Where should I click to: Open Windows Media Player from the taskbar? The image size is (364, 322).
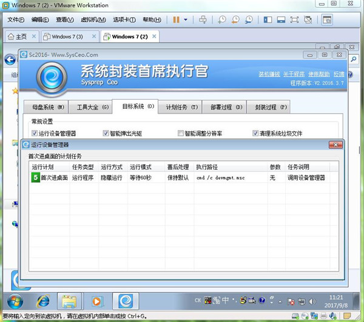(97, 301)
